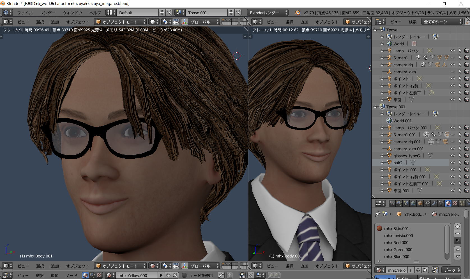
Task: Click the Constraints chain-link properties tab
Action: point(427,203)
